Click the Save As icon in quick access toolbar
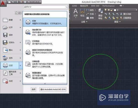This screenshot has height=108, width=138. point(21,2)
